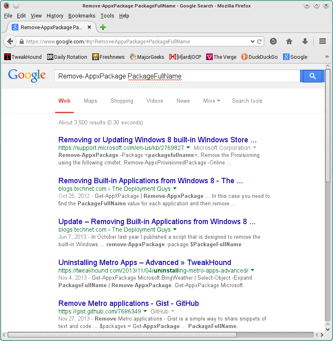
Task: Open the Help menu
Action: click(124, 16)
